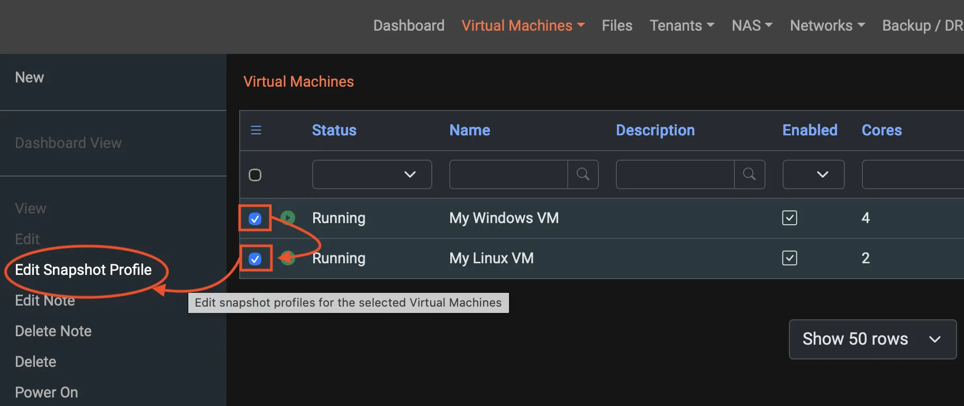Click the sidebar Delete action
Viewport: 964px width, 406px height.
pyautogui.click(x=35, y=362)
